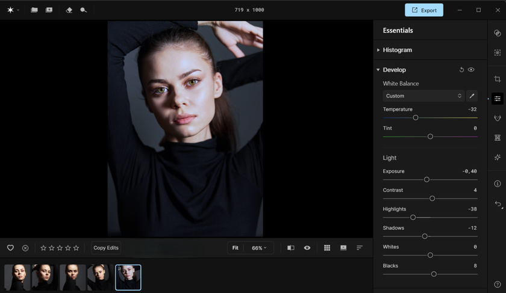Click the main portrait photo preview
506x293 pixels.
click(x=186, y=129)
